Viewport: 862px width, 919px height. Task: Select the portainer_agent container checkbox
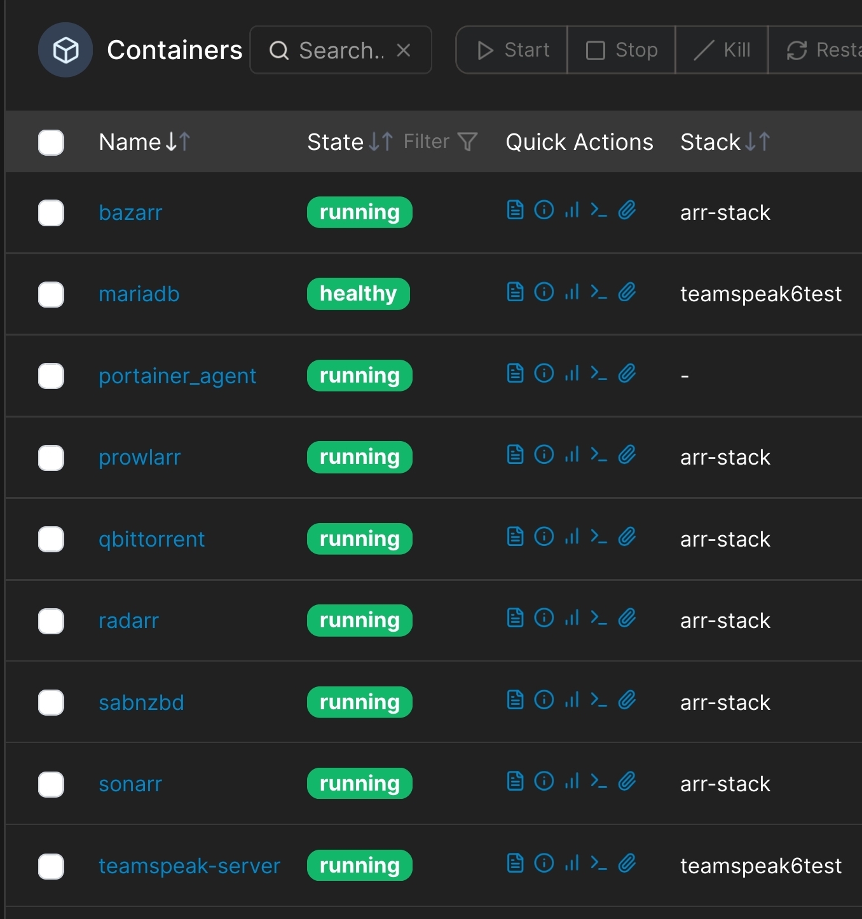[x=51, y=376]
